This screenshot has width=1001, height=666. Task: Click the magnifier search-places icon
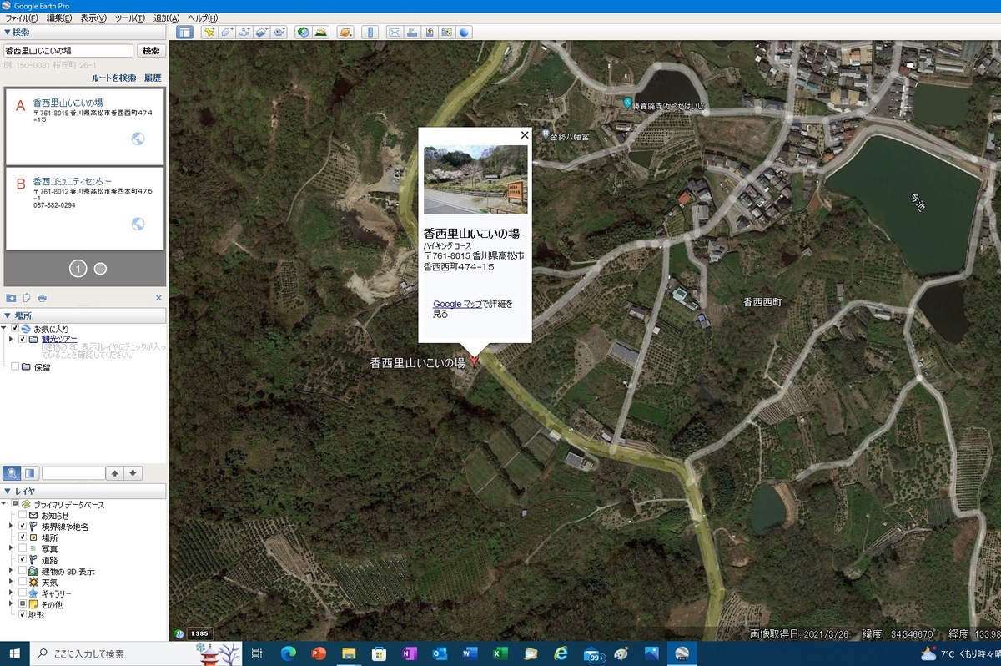[x=12, y=473]
